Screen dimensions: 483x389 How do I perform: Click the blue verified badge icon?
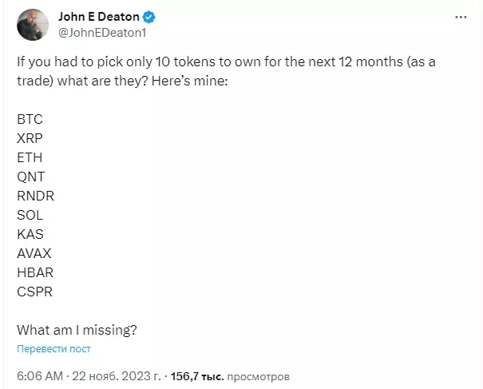click(149, 17)
